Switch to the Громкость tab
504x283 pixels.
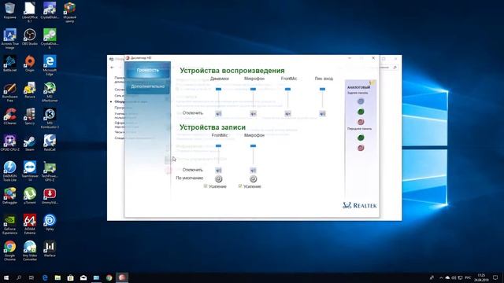(147, 70)
